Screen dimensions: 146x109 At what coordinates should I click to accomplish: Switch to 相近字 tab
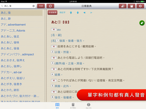coord(62,13)
